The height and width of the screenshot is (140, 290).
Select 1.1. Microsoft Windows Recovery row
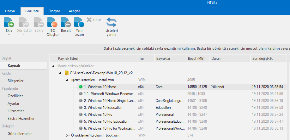point(182,94)
